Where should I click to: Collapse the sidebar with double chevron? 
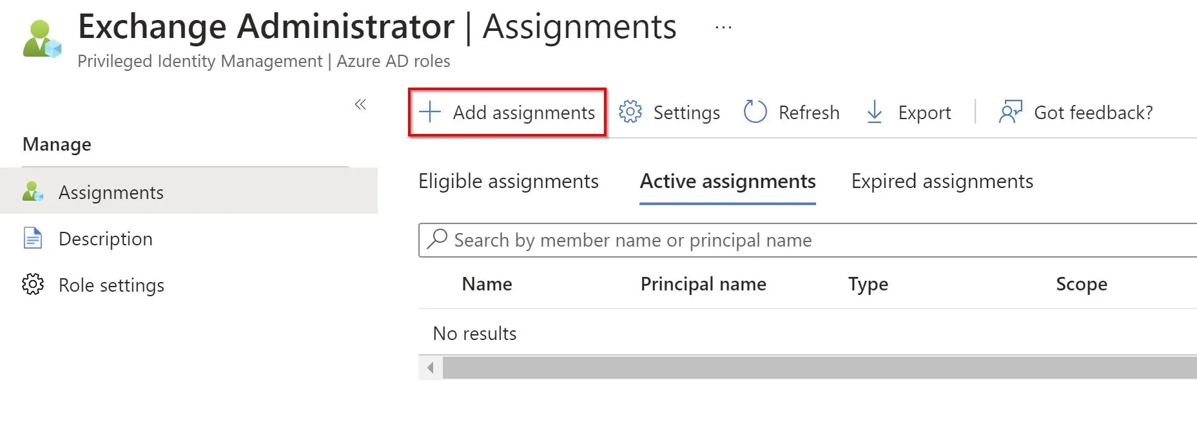click(360, 104)
